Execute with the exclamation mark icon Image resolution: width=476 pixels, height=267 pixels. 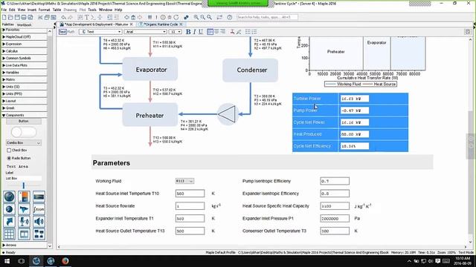[156, 17]
